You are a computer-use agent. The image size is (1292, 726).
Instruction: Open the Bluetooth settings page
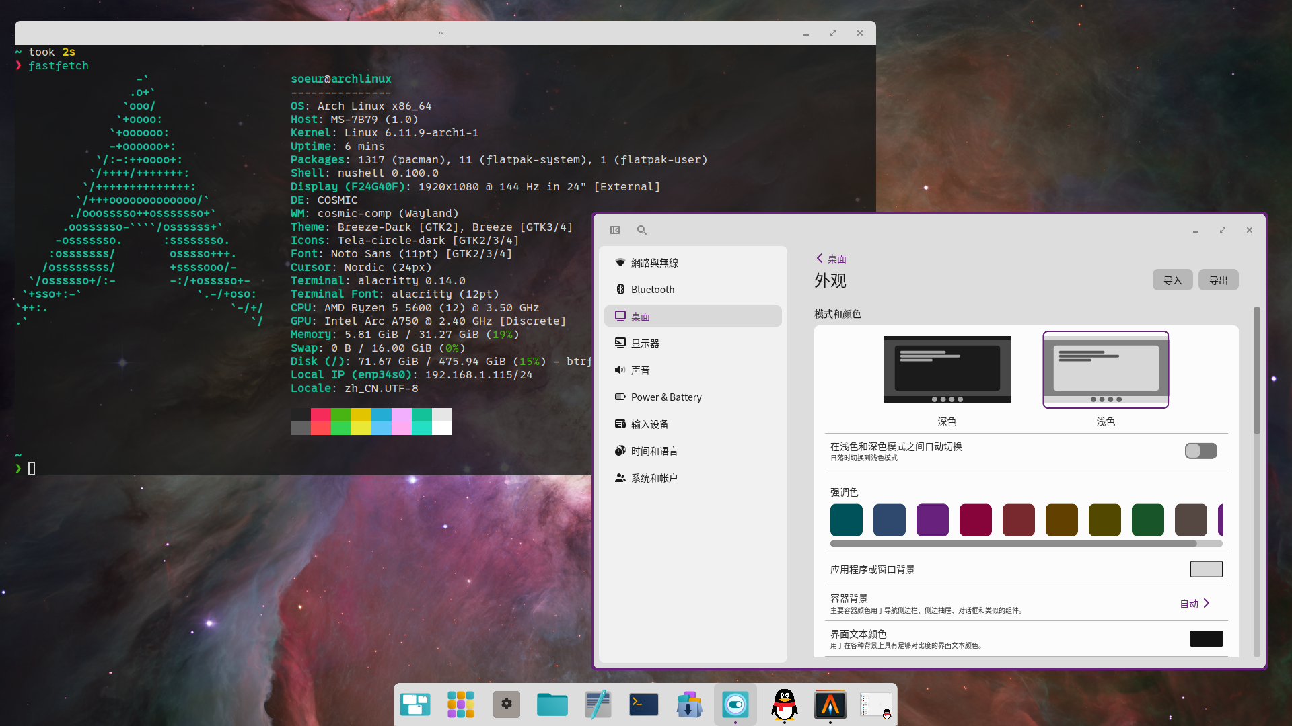[652, 290]
